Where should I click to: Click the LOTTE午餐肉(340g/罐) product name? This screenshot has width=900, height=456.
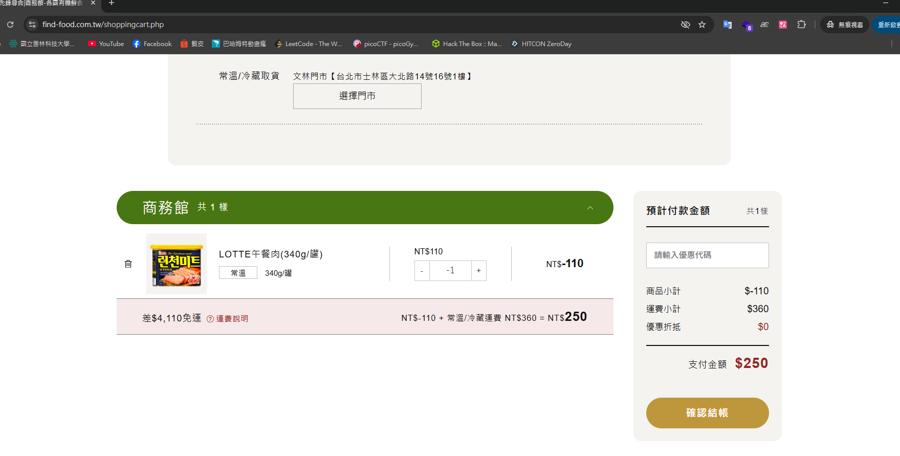pyautogui.click(x=271, y=254)
